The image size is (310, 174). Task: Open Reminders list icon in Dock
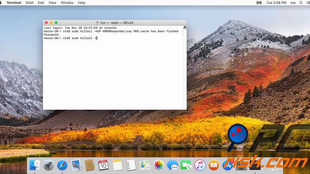pyautogui.click(x=131, y=165)
